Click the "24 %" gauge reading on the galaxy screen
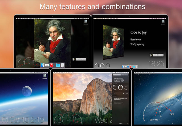The image size is (182, 126). pyautogui.click(x=172, y=114)
